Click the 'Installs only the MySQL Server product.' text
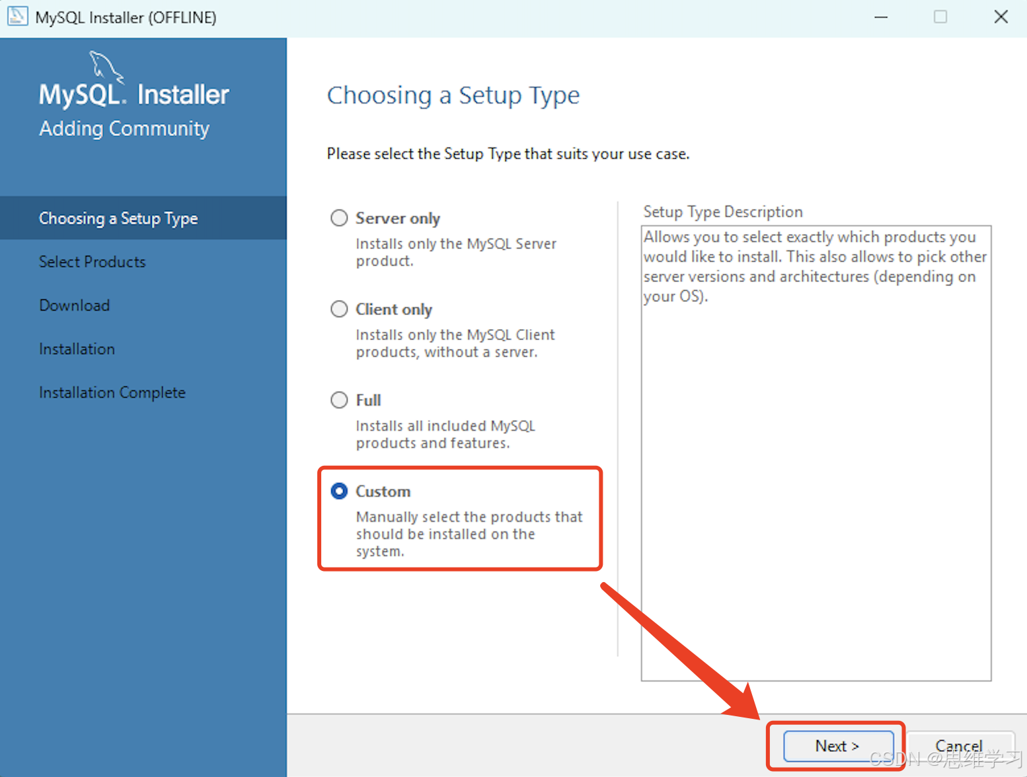 pos(456,252)
